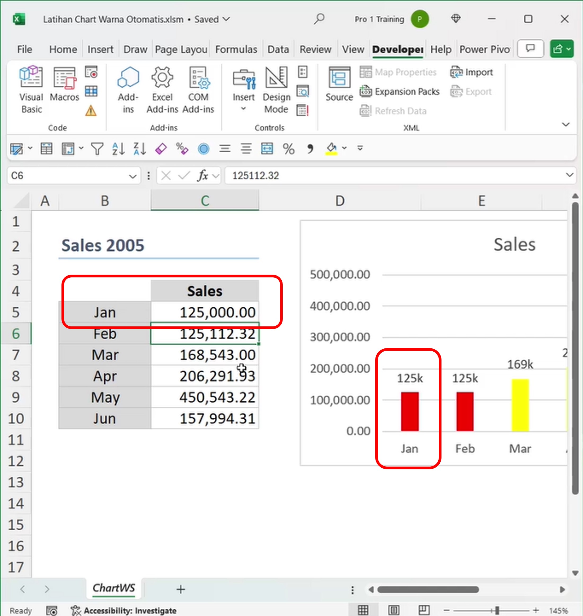The image size is (583, 616).
Task: Sort ascending A to Z
Action: point(118,149)
